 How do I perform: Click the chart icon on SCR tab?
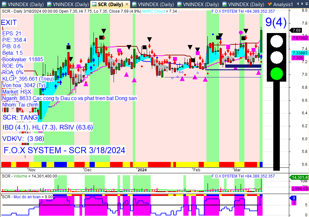[x=94, y=4]
